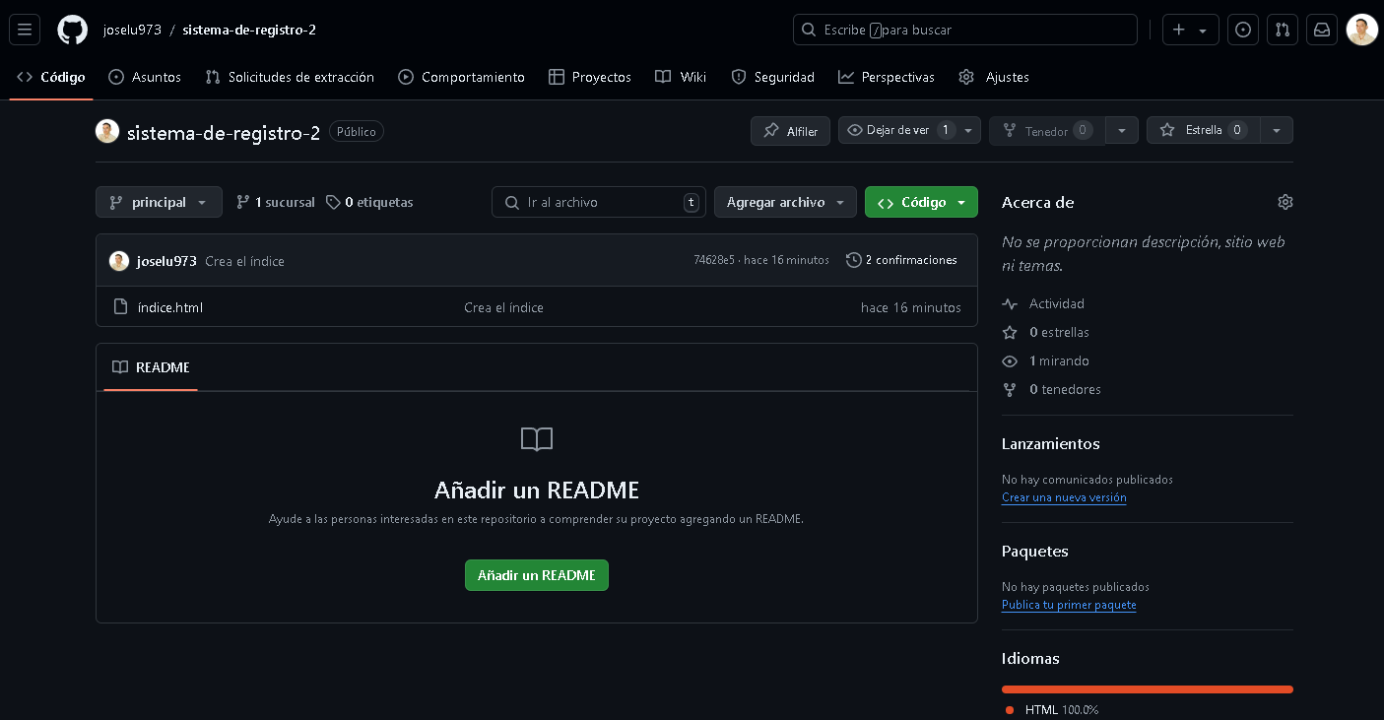Click the HTML 100.0% language entry
The image size is (1384, 720).
[x=1052, y=709]
